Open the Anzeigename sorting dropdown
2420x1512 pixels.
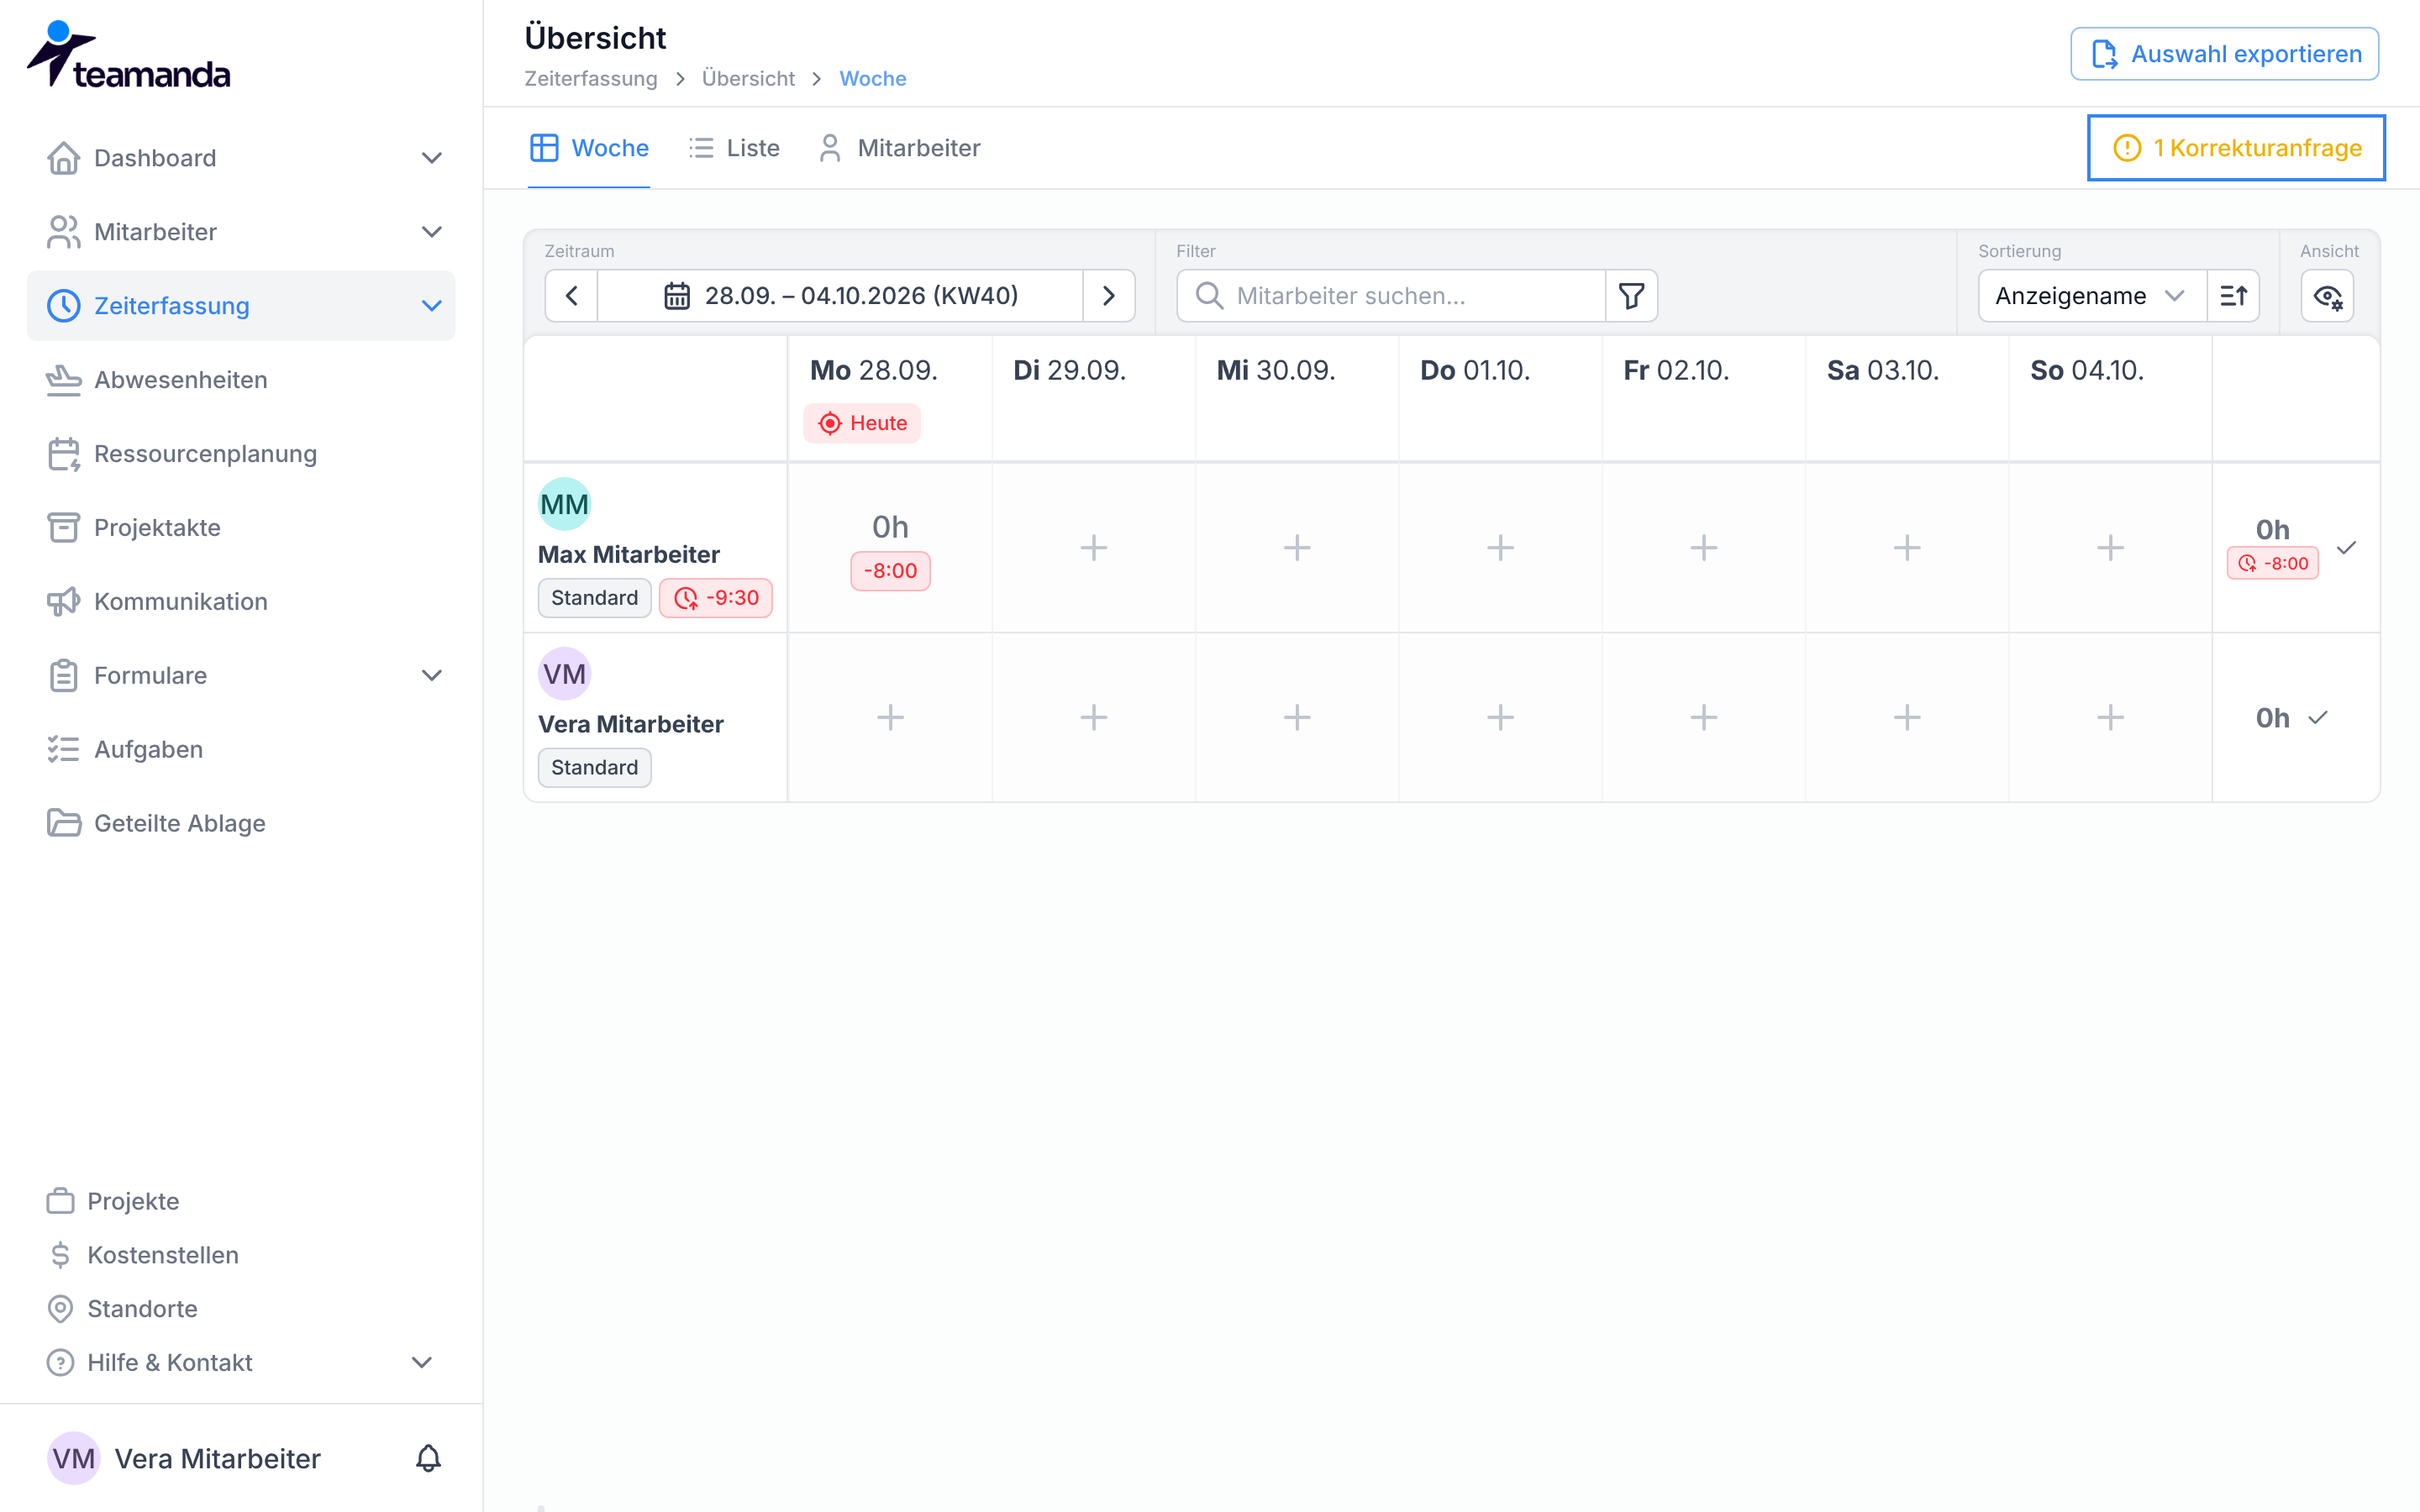click(2092, 296)
